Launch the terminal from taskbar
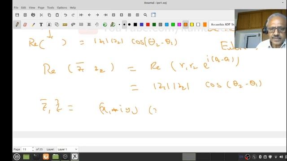 coord(36,157)
